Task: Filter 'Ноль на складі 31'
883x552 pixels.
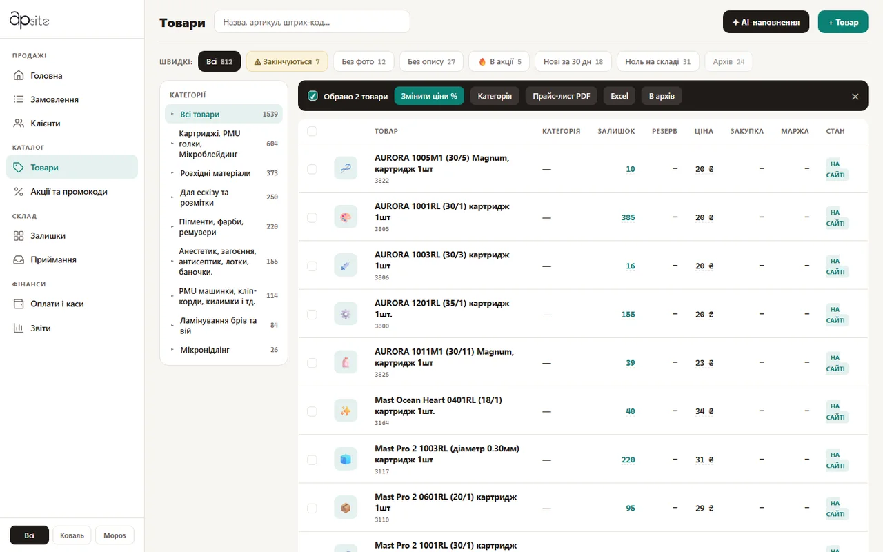Action: tap(658, 61)
